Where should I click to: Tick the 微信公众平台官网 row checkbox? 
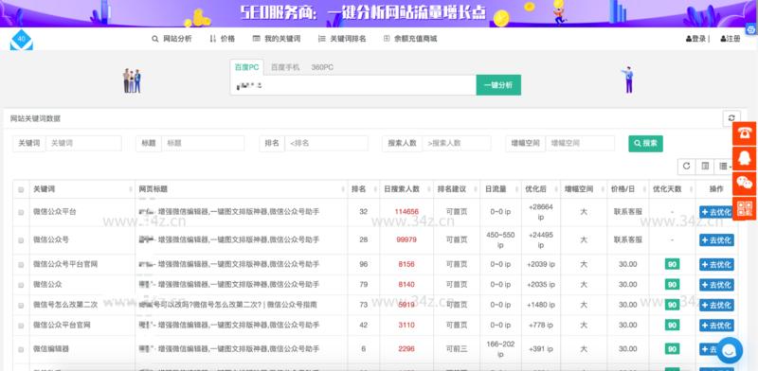pos(21,326)
